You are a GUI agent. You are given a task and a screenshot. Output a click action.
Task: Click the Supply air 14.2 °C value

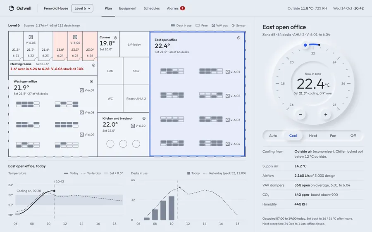pyautogui.click(x=300, y=166)
